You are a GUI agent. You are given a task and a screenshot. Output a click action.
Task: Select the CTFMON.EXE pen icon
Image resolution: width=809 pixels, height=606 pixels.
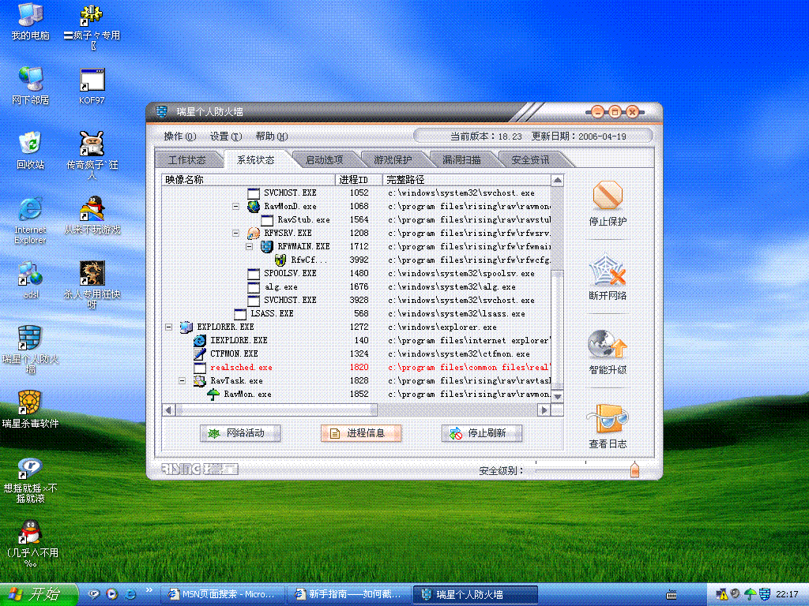(200, 353)
